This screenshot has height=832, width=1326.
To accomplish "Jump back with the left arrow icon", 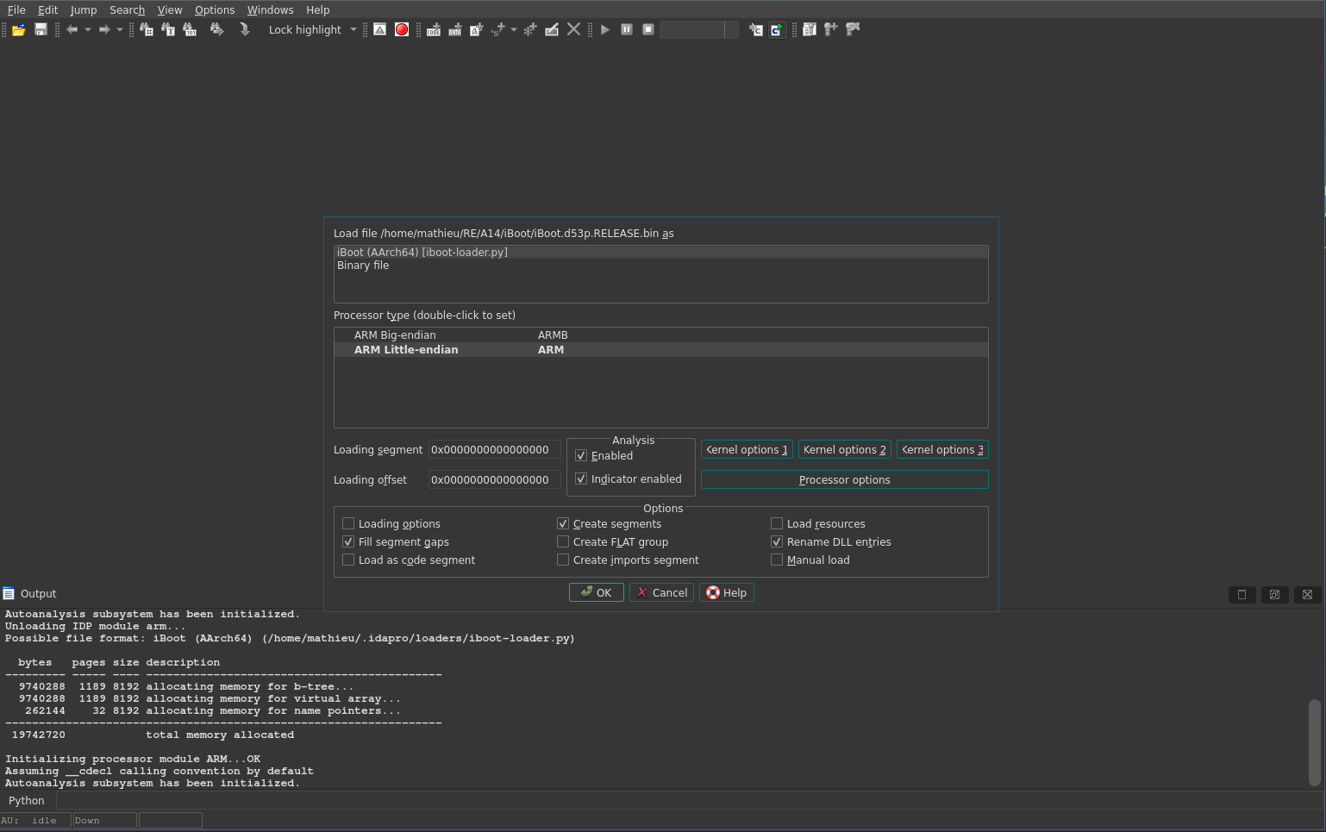I will 72,29.
